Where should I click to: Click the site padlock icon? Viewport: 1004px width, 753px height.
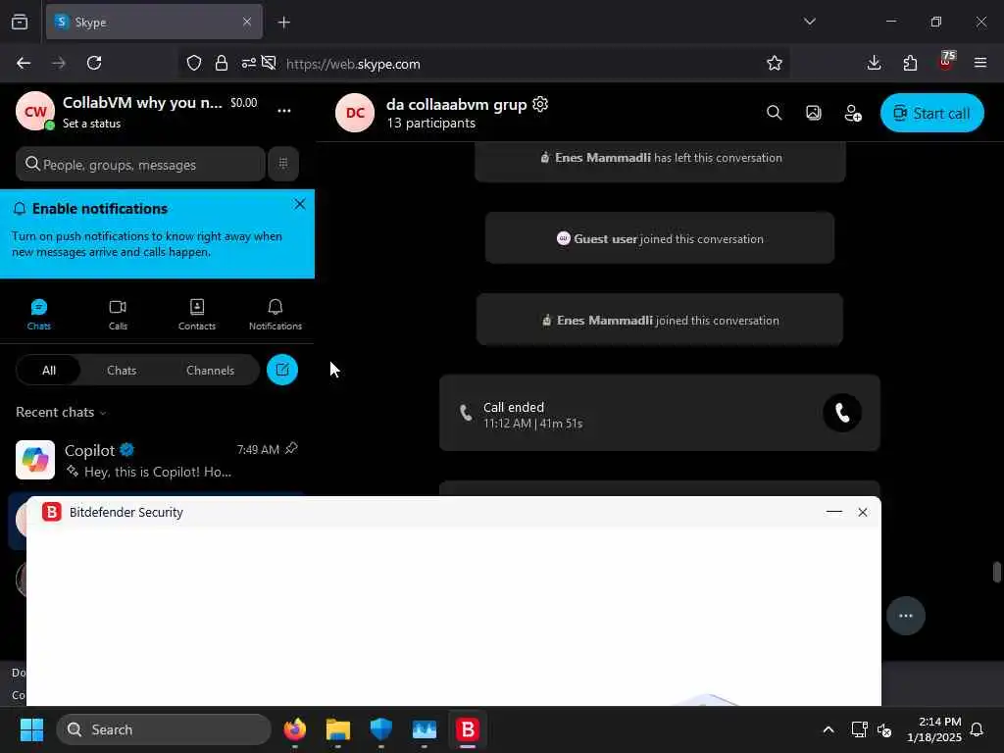(222, 63)
